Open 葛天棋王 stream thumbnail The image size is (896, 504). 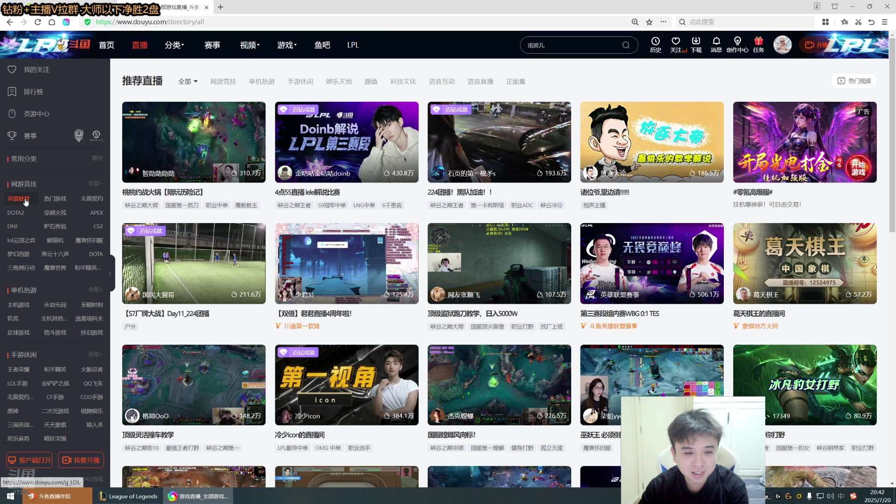click(805, 263)
